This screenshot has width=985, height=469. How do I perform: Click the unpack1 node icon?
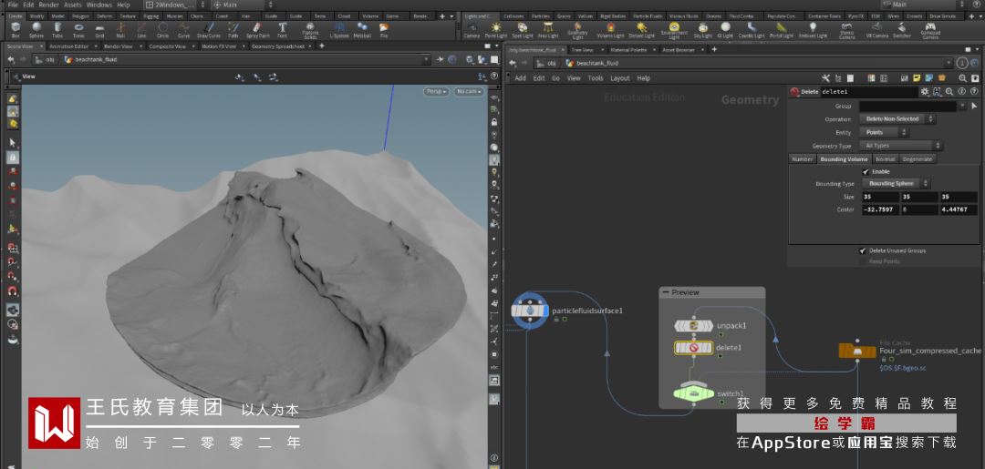tap(693, 326)
